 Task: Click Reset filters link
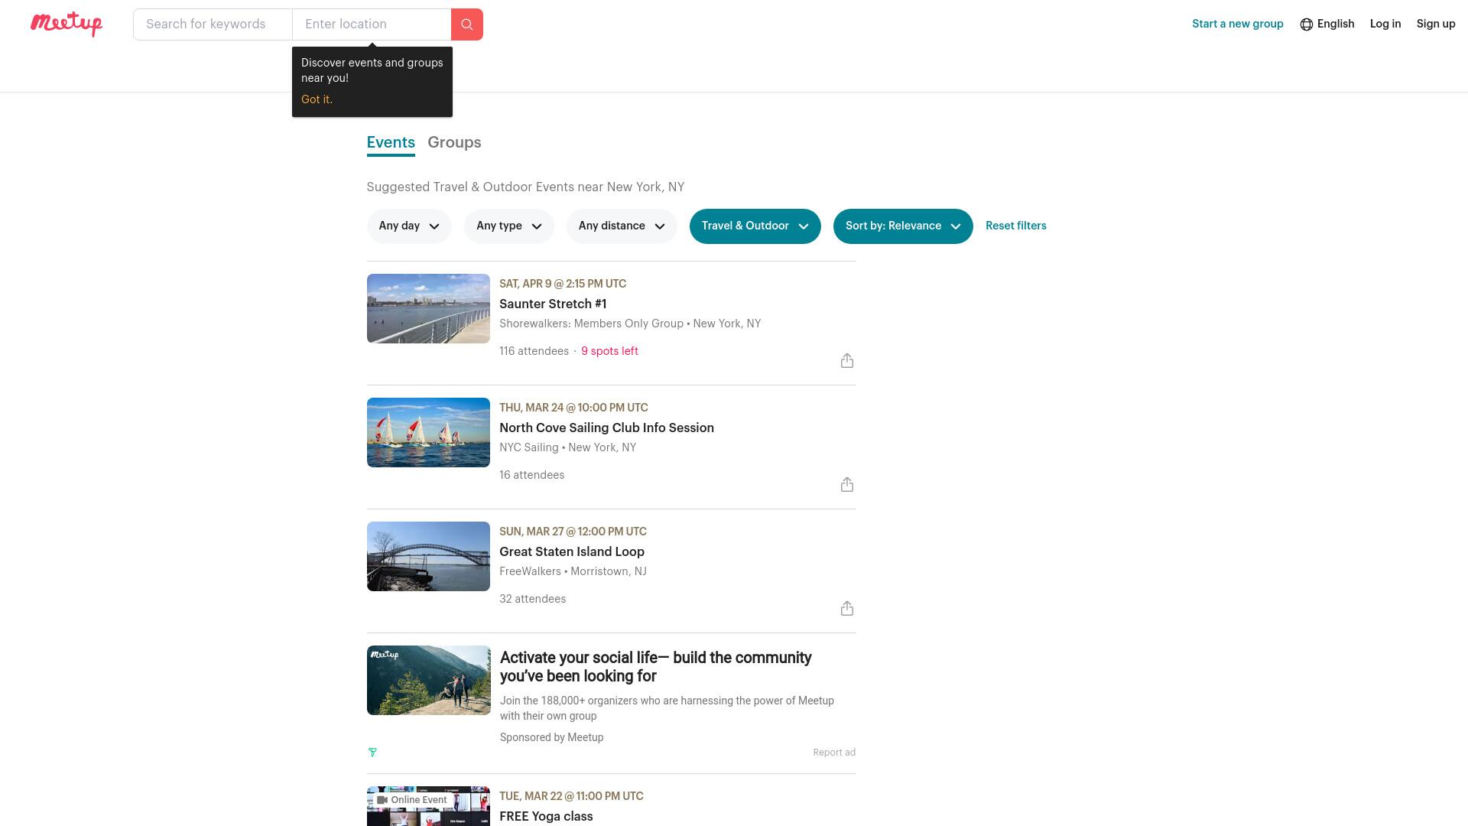click(1016, 226)
